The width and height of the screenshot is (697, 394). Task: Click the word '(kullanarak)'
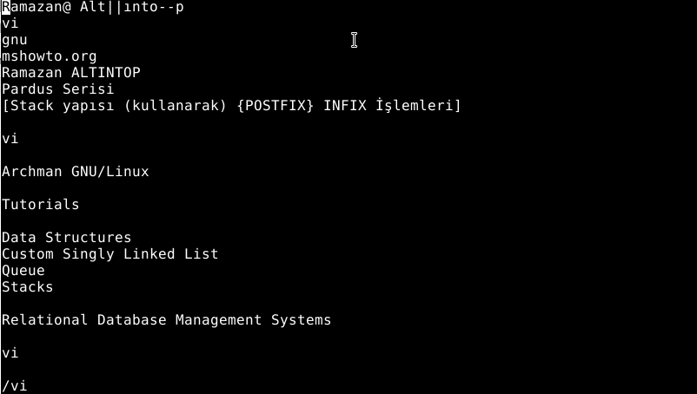coord(176,106)
